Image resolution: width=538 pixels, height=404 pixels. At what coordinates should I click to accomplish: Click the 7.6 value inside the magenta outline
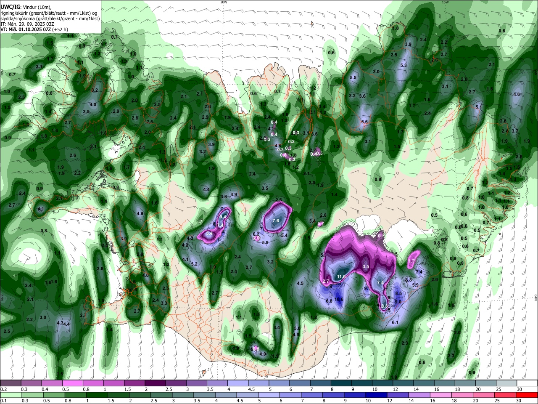coord(276,221)
